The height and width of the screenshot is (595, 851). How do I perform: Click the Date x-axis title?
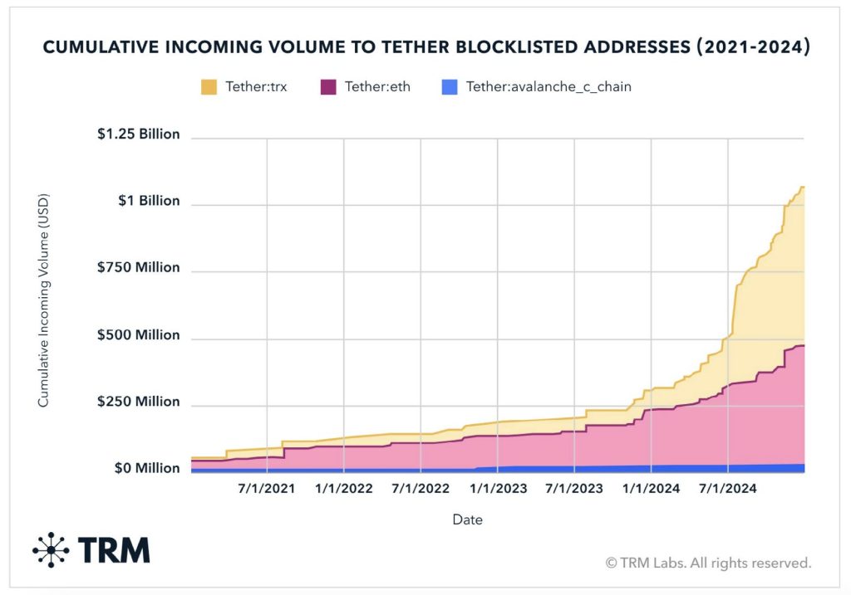pyautogui.click(x=467, y=519)
